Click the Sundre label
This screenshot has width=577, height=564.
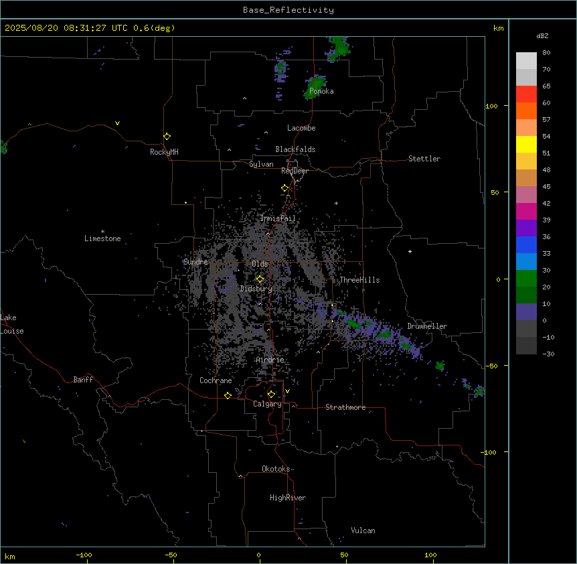(x=195, y=262)
